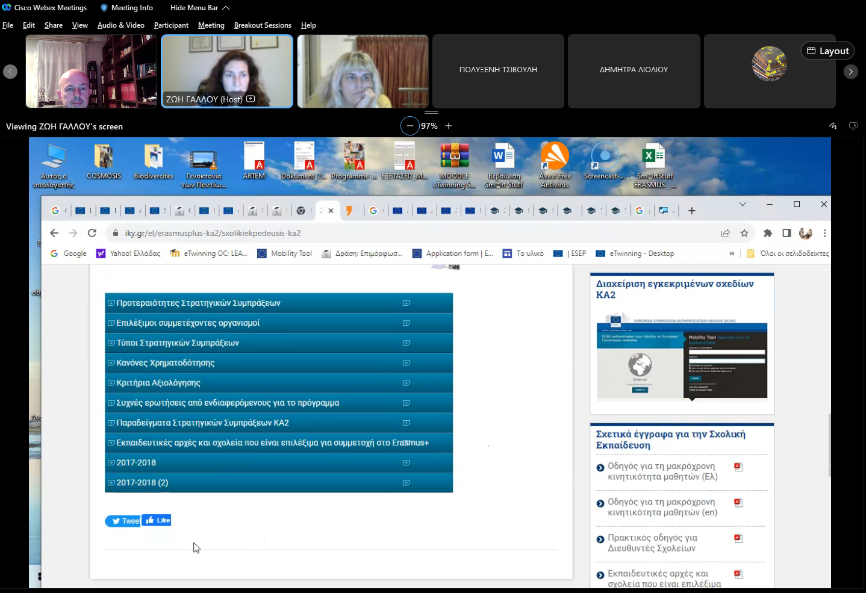Image resolution: width=866 pixels, height=593 pixels.
Task: Click the Tweet share button
Action: point(123,521)
